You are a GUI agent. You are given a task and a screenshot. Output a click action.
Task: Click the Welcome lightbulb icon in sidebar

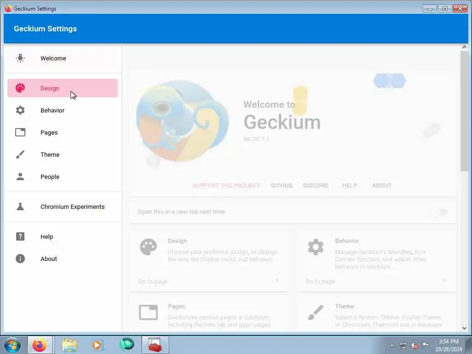click(x=20, y=58)
